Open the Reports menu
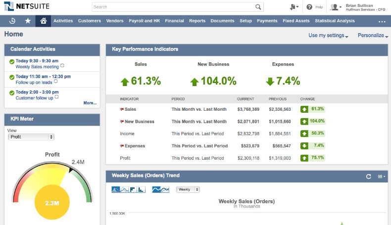Viewport: 391px width, 225px height. pyautogui.click(x=197, y=21)
